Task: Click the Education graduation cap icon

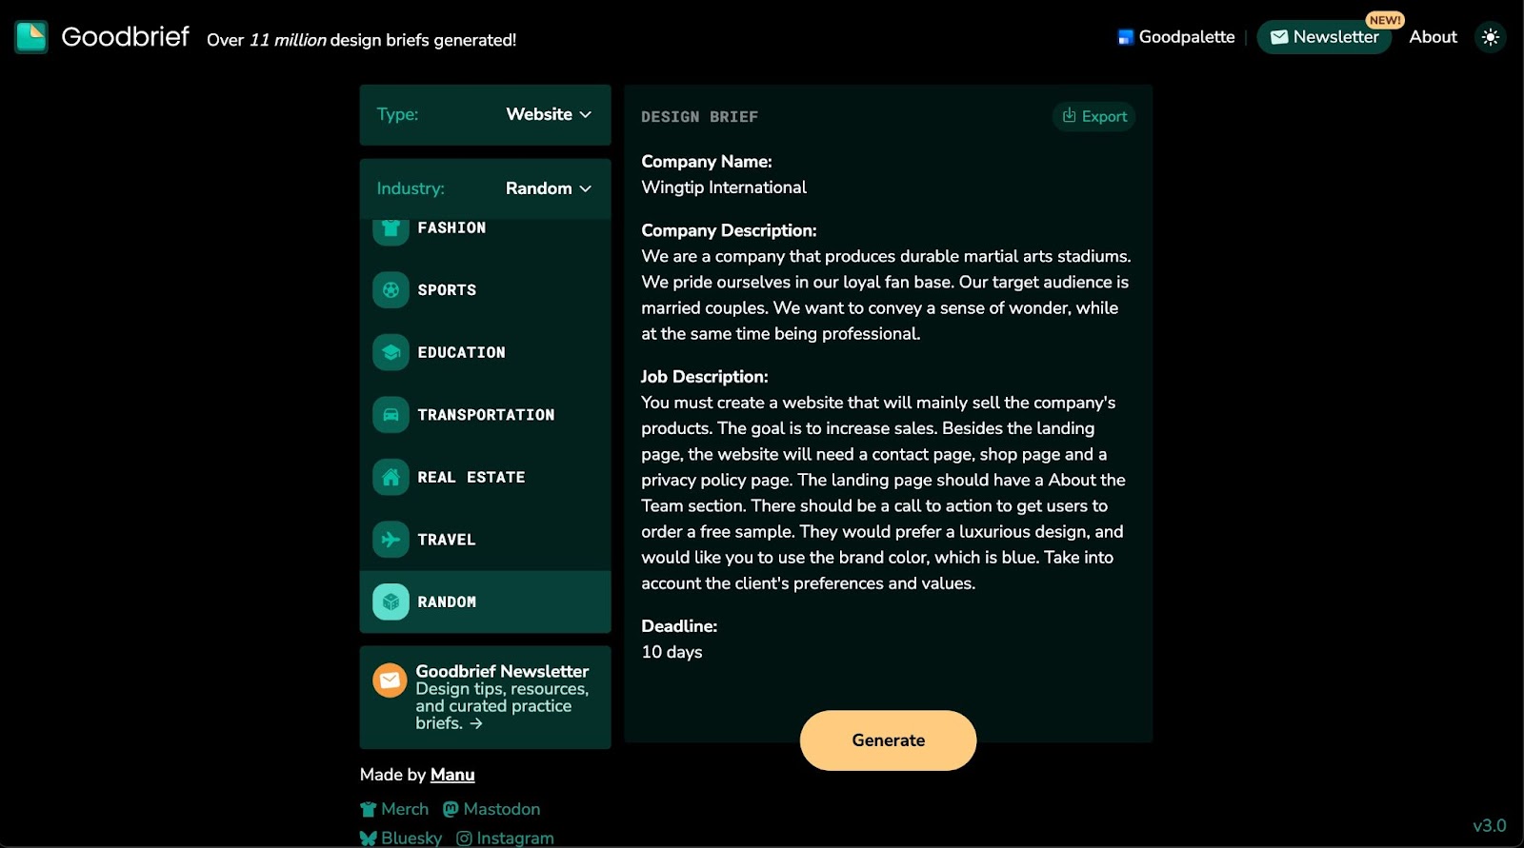Action: [391, 352]
